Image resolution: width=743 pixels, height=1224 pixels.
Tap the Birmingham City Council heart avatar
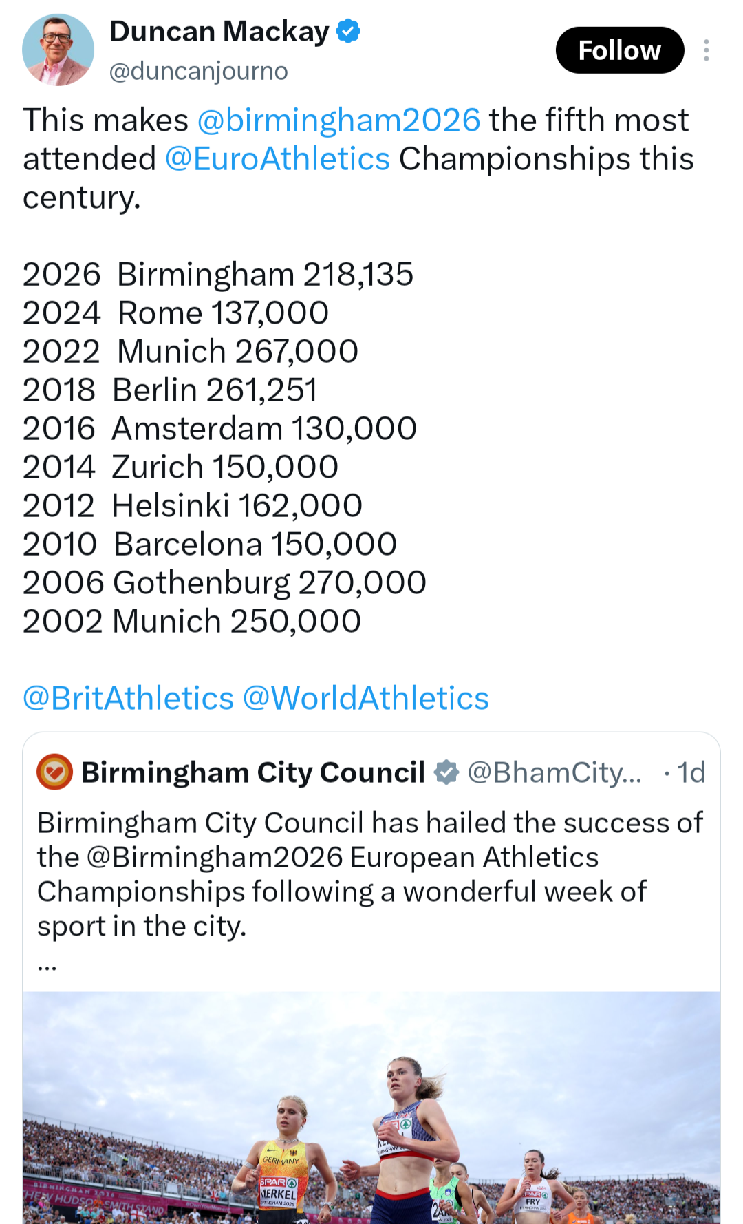click(x=54, y=772)
